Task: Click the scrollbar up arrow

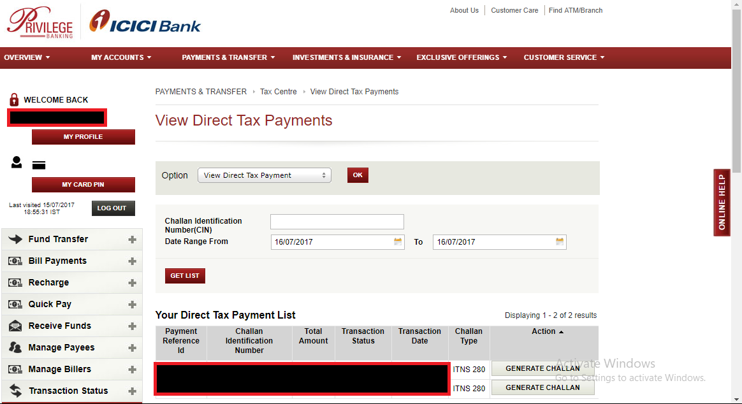Action: tap(737, 4)
